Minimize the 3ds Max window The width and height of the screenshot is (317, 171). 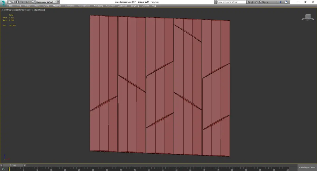click(298, 2)
